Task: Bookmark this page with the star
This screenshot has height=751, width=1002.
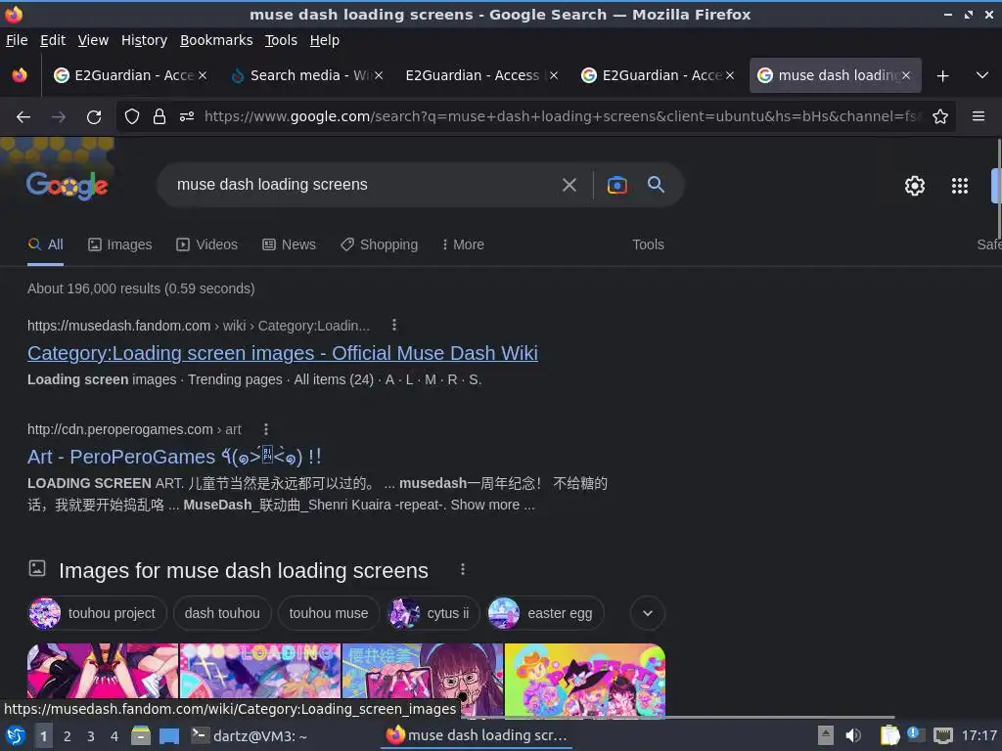Action: (940, 117)
